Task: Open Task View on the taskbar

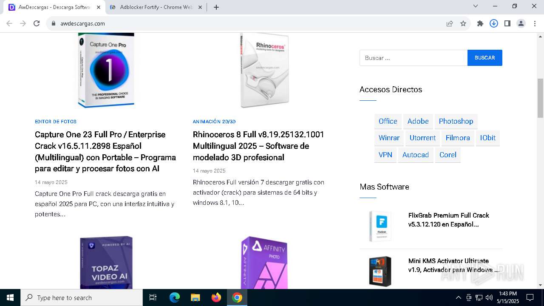Action: click(x=153, y=297)
